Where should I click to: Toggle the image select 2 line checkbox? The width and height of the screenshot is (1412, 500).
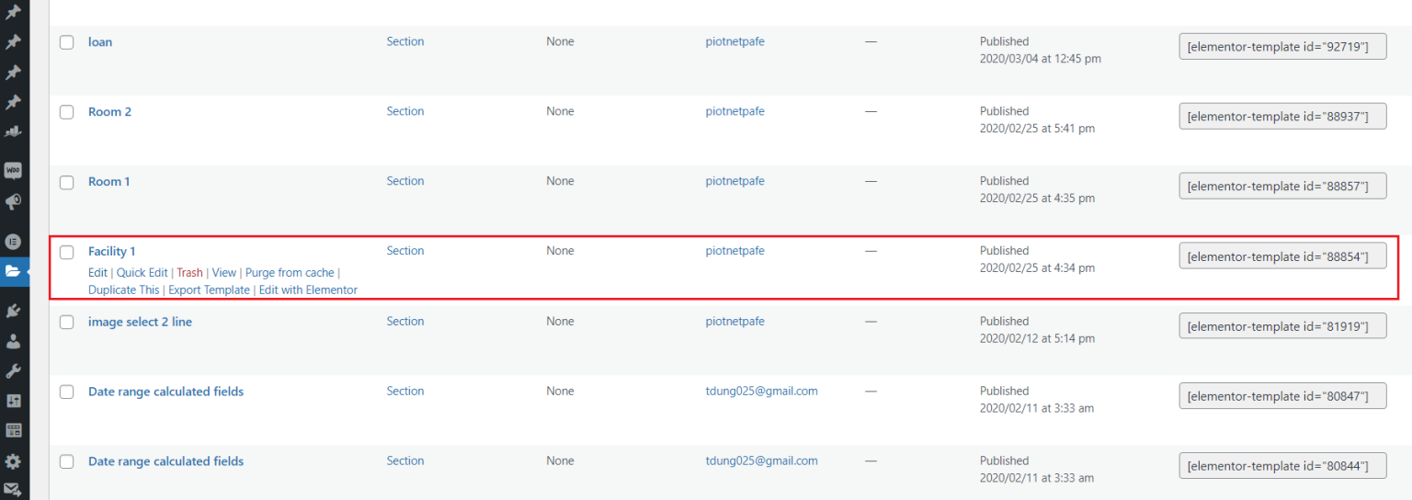[x=67, y=322]
